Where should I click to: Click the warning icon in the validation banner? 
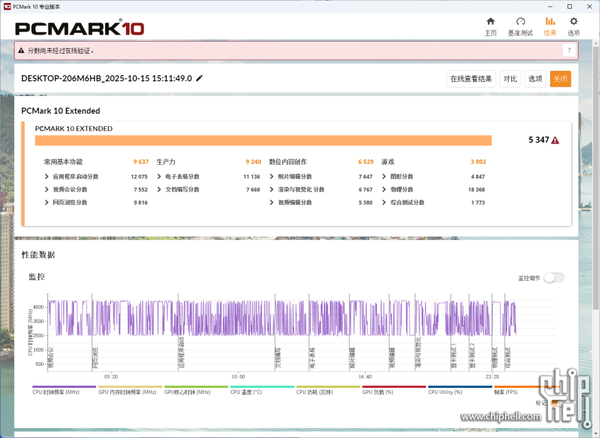[21, 51]
